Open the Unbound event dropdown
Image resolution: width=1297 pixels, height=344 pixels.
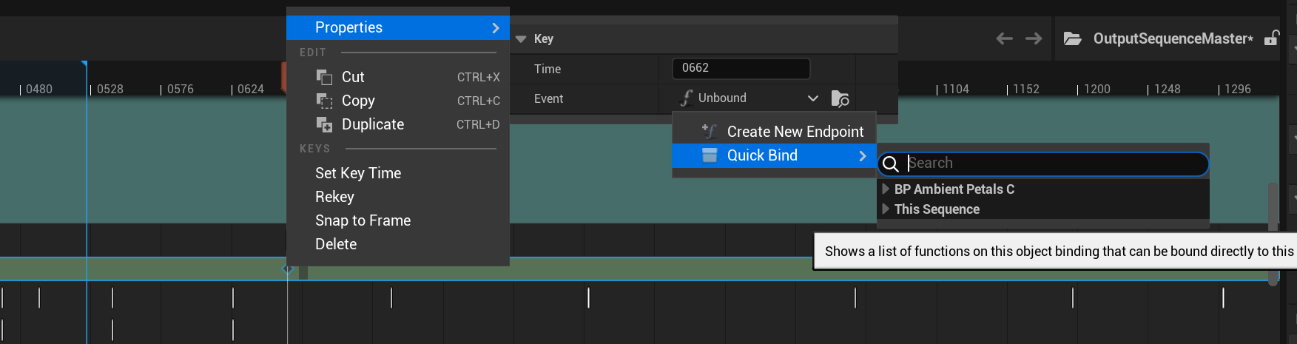click(749, 98)
